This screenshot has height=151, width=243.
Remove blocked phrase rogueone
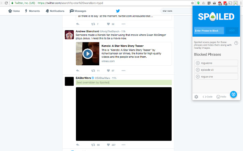(198, 63)
